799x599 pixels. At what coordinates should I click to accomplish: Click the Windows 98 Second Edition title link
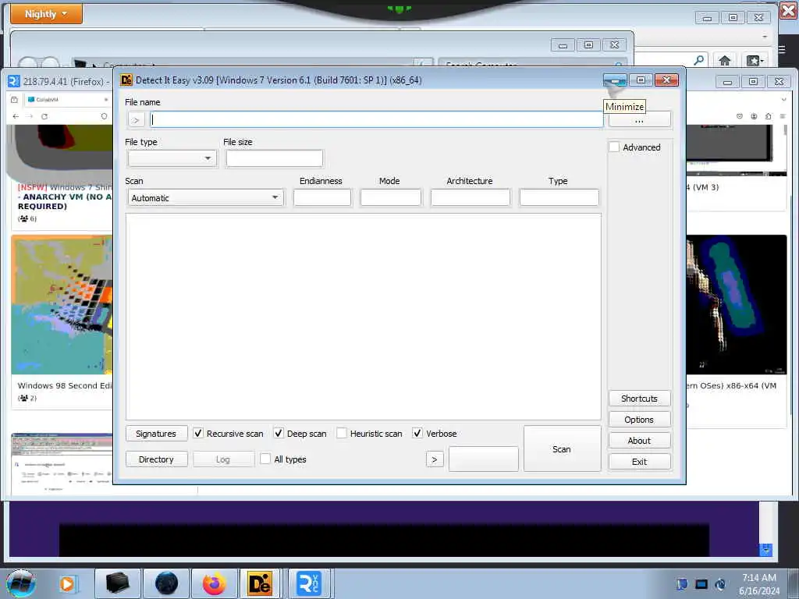[x=64, y=385]
